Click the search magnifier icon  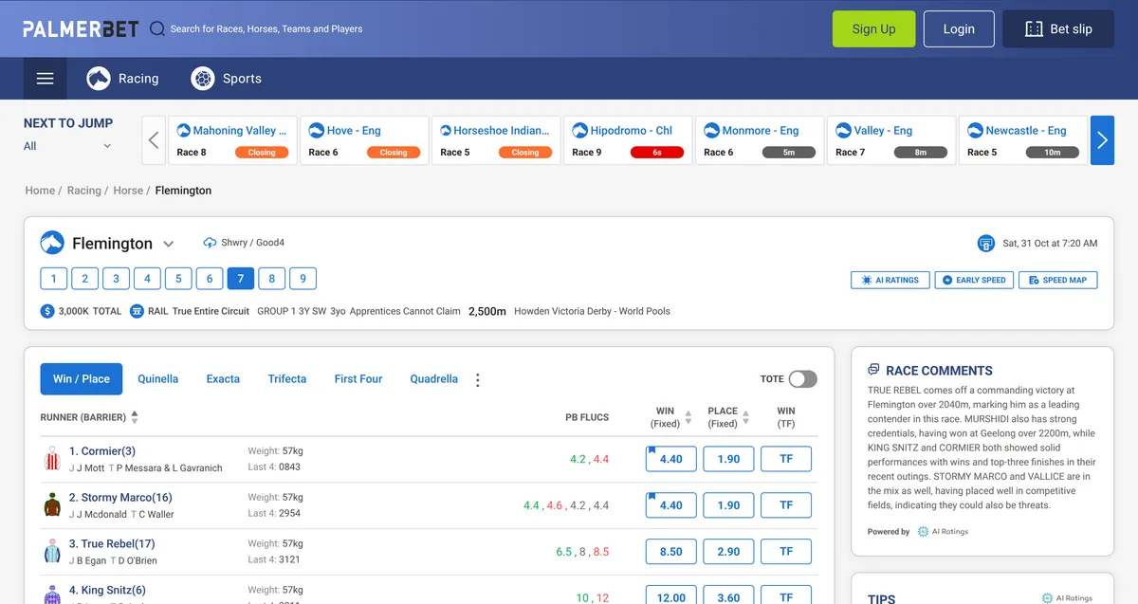click(157, 28)
